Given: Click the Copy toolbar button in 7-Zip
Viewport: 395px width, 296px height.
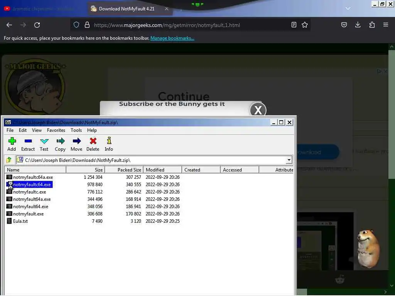Looking at the screenshot, I should pos(60,144).
